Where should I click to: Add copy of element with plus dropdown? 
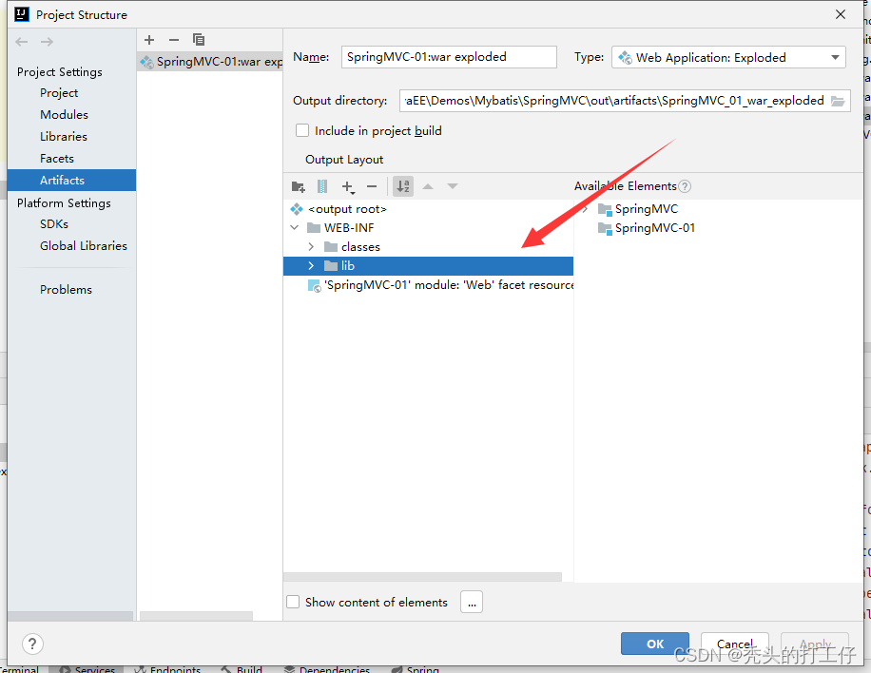click(x=348, y=186)
